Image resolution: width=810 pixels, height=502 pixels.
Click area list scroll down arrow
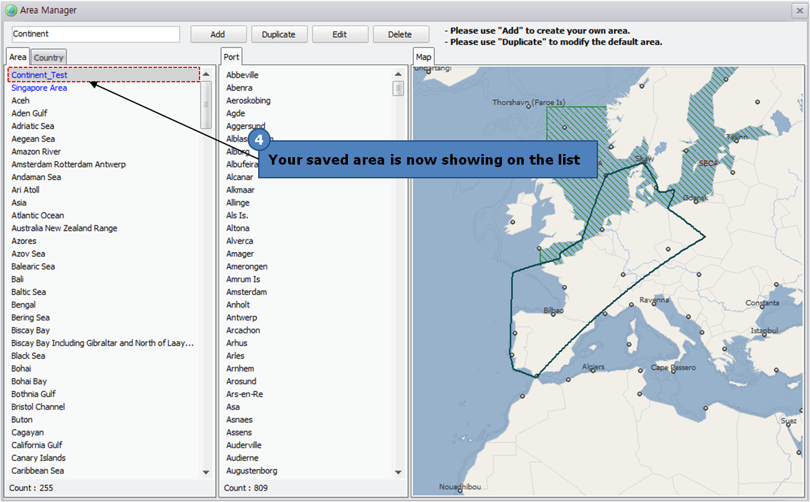click(x=206, y=473)
